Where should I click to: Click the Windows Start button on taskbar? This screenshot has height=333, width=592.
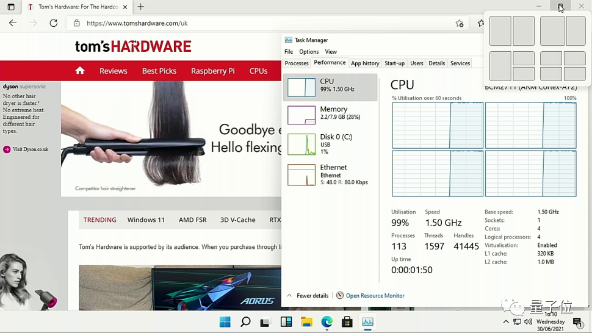pos(225,322)
